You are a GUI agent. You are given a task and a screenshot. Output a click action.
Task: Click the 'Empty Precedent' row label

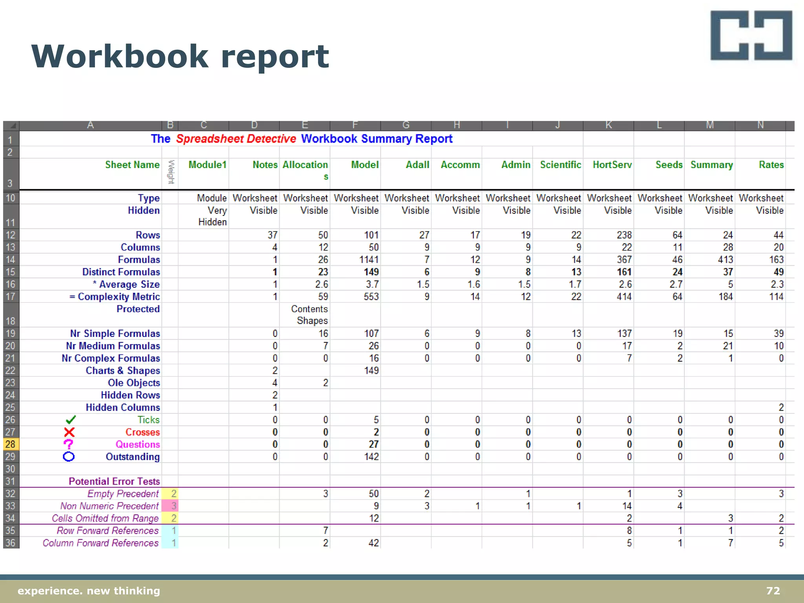[123, 493]
